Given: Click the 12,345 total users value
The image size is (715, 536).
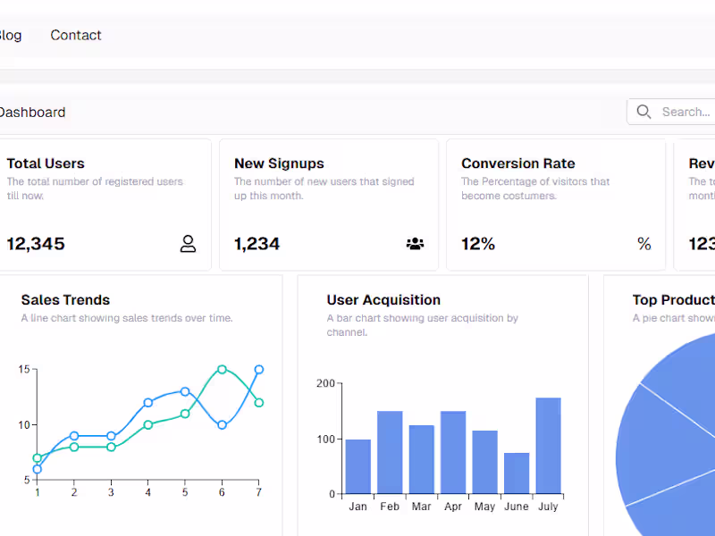Looking at the screenshot, I should pyautogui.click(x=36, y=244).
